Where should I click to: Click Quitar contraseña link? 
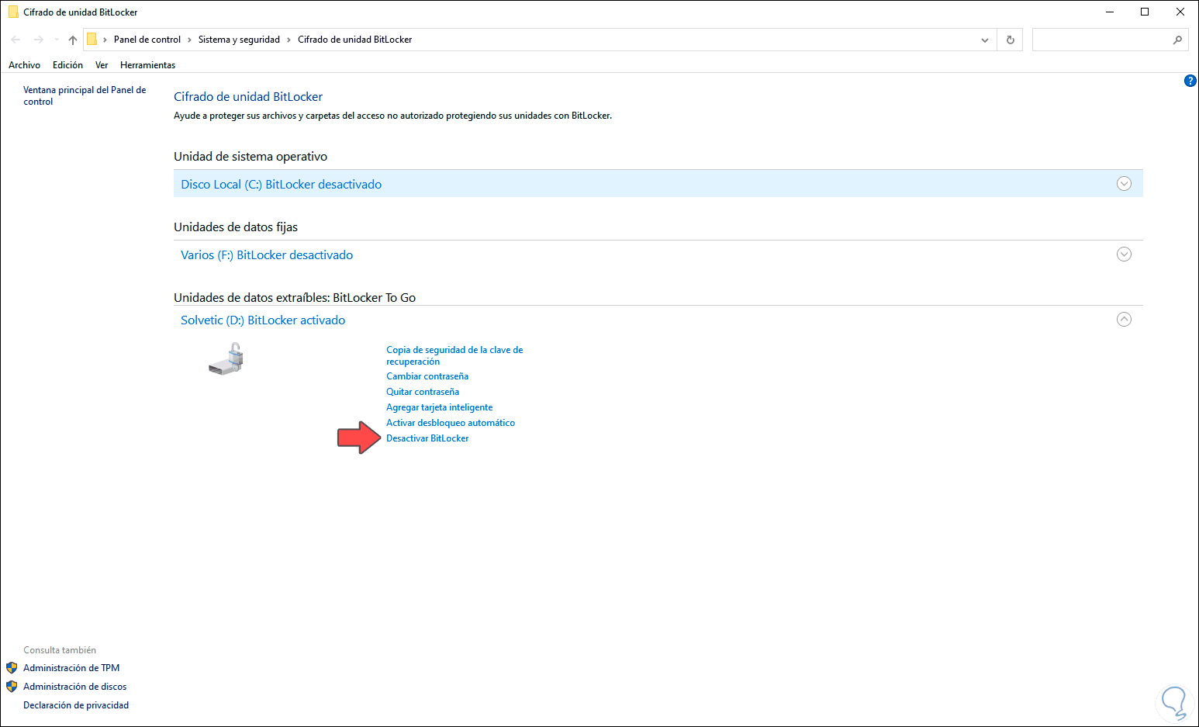tap(423, 392)
